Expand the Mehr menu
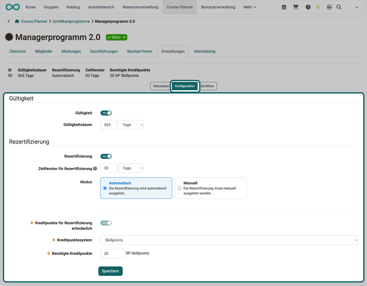This screenshot has height=286, width=367. point(250,7)
